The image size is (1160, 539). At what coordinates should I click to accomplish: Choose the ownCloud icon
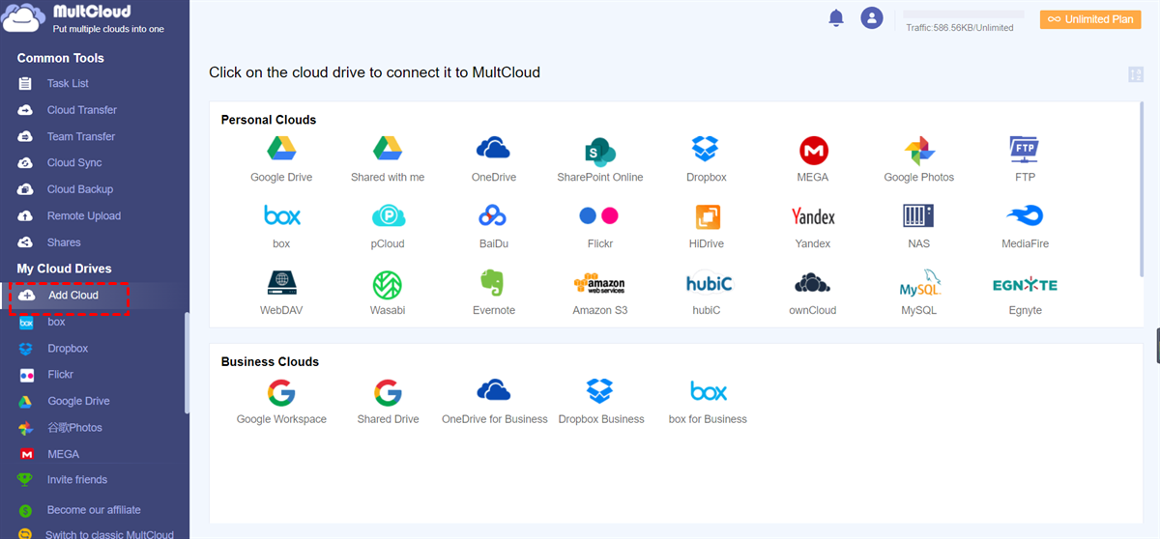[x=813, y=283]
